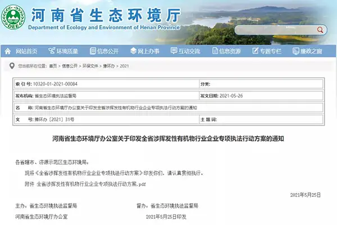Open the 网上办事 menu item
Viewport: 337px width, 225px height.
click(x=148, y=51)
